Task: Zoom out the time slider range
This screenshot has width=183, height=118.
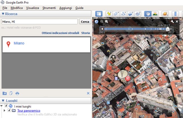Action: point(102,21)
